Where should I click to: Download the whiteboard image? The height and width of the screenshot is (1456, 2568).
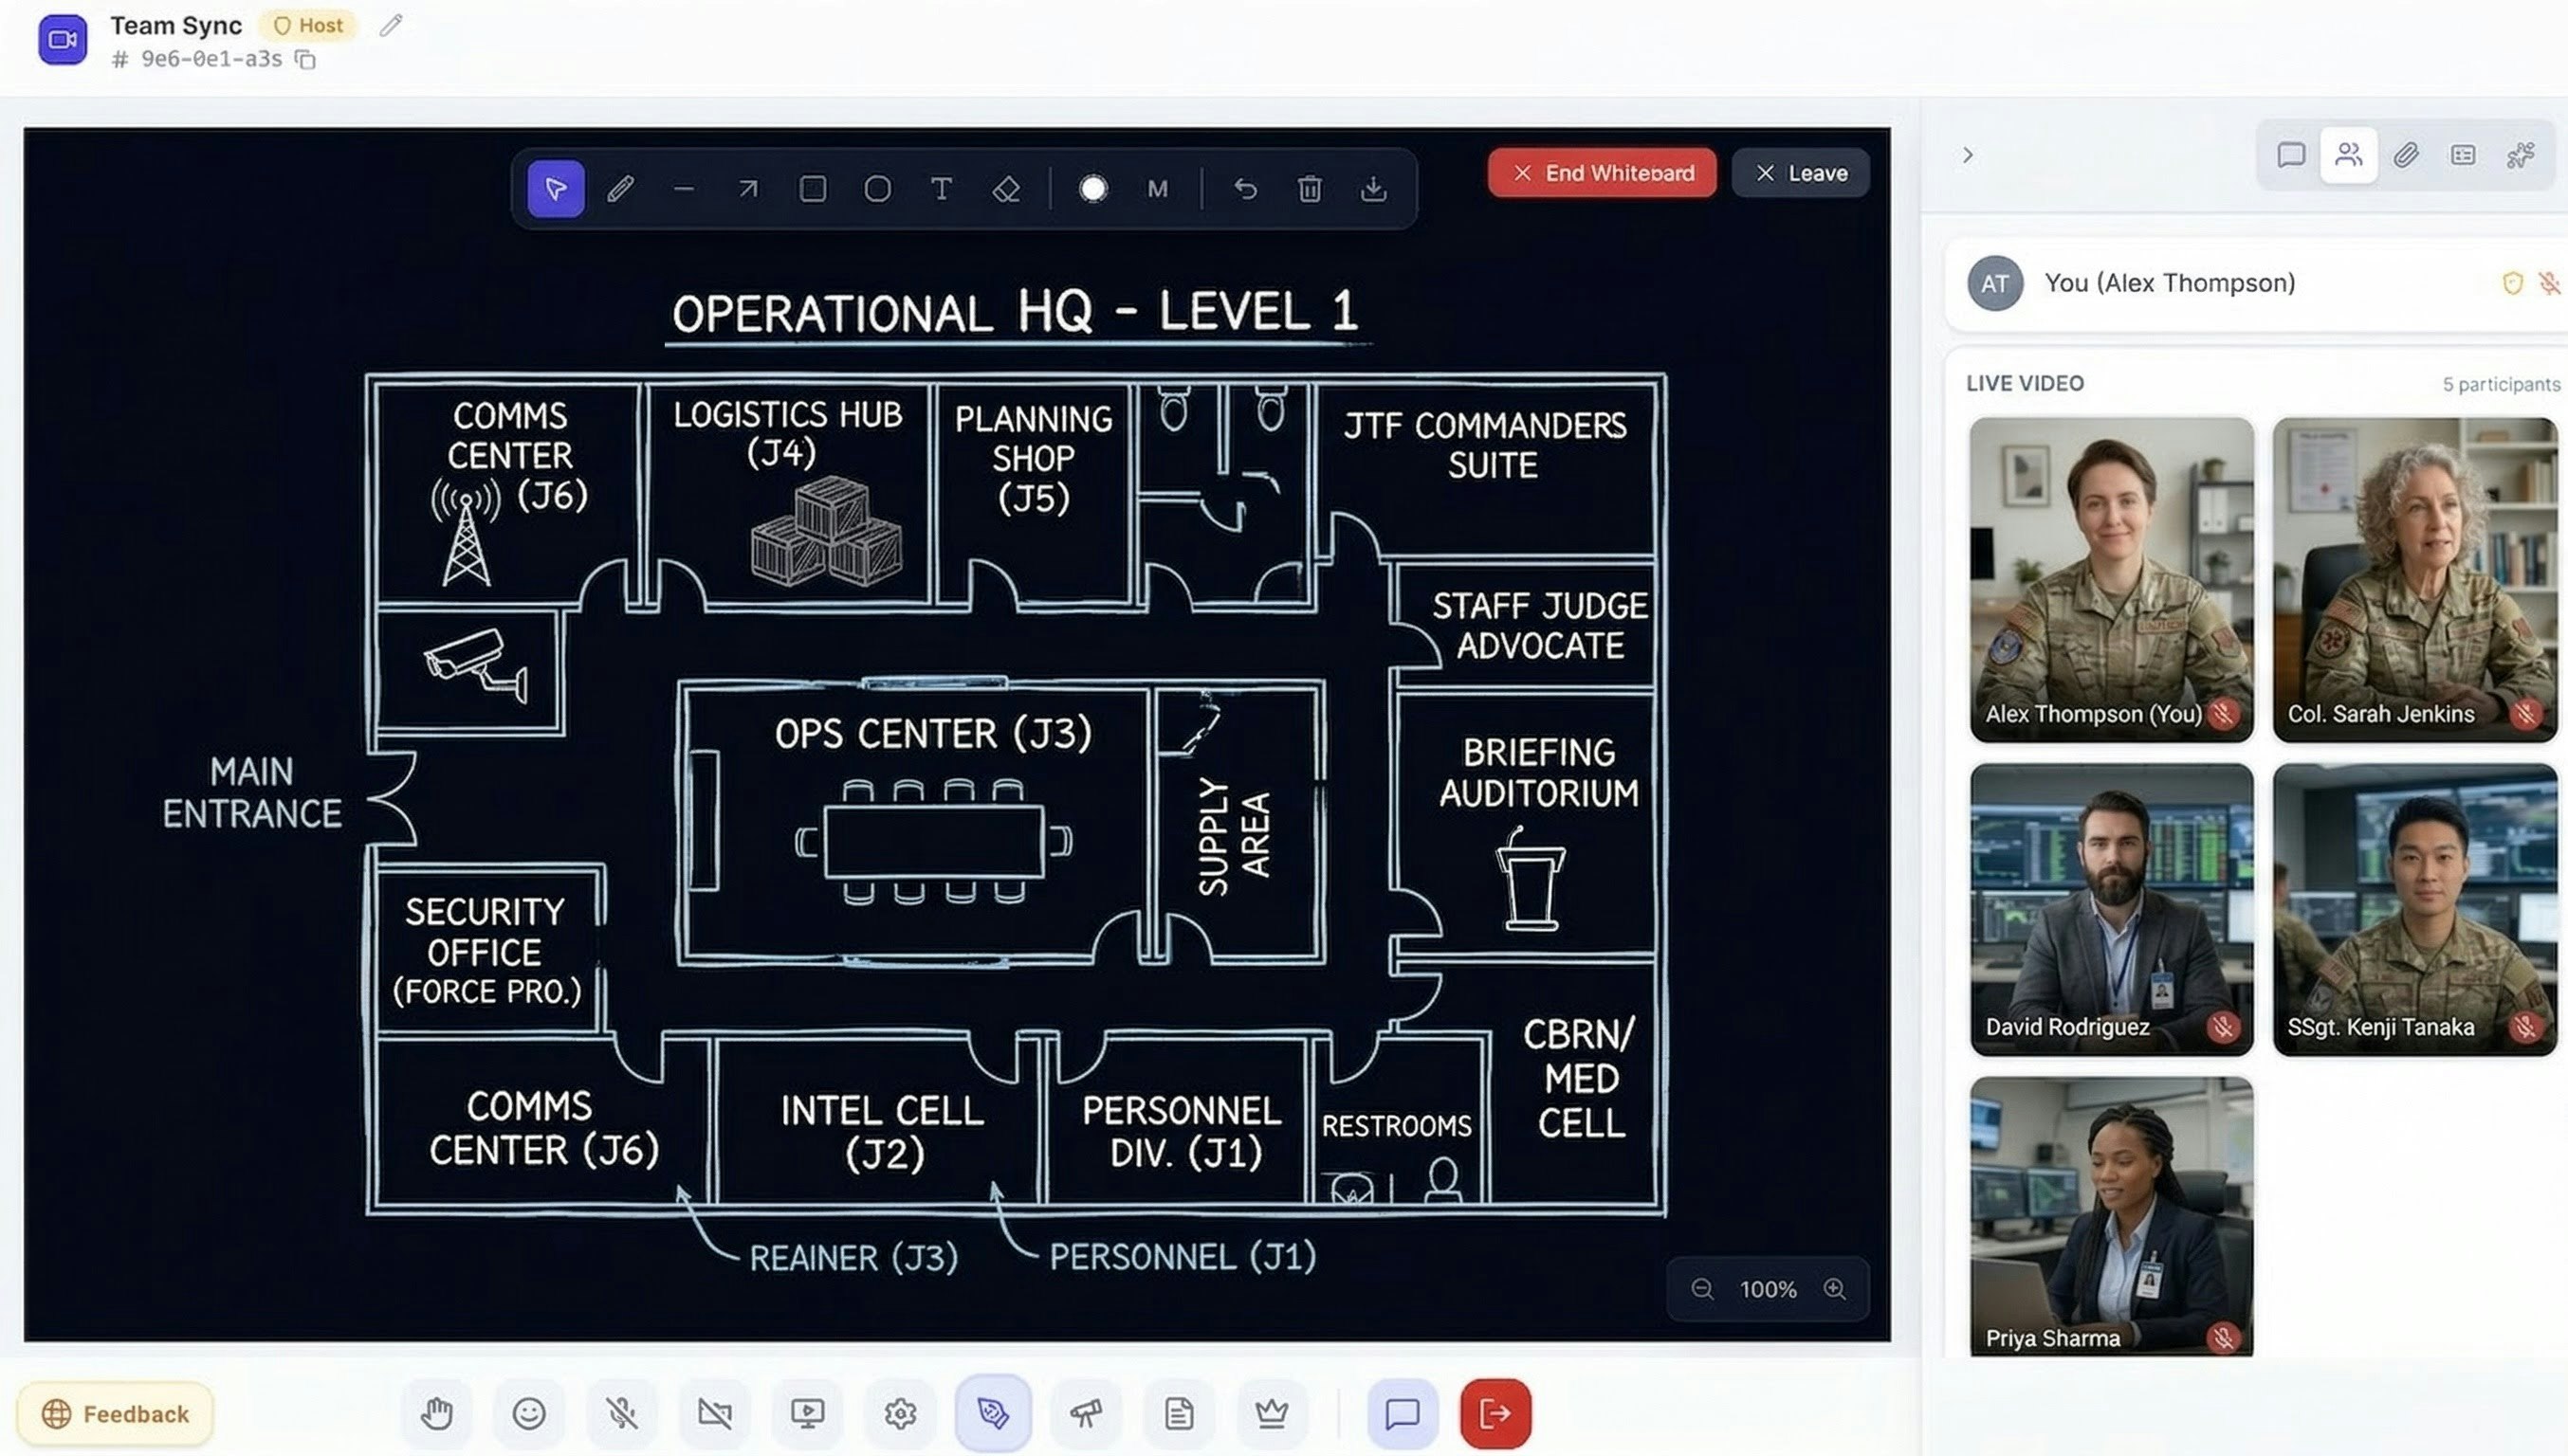click(1373, 189)
